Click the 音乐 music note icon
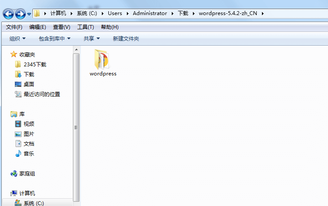Viewport: 328px width, 206px height. pos(18,153)
